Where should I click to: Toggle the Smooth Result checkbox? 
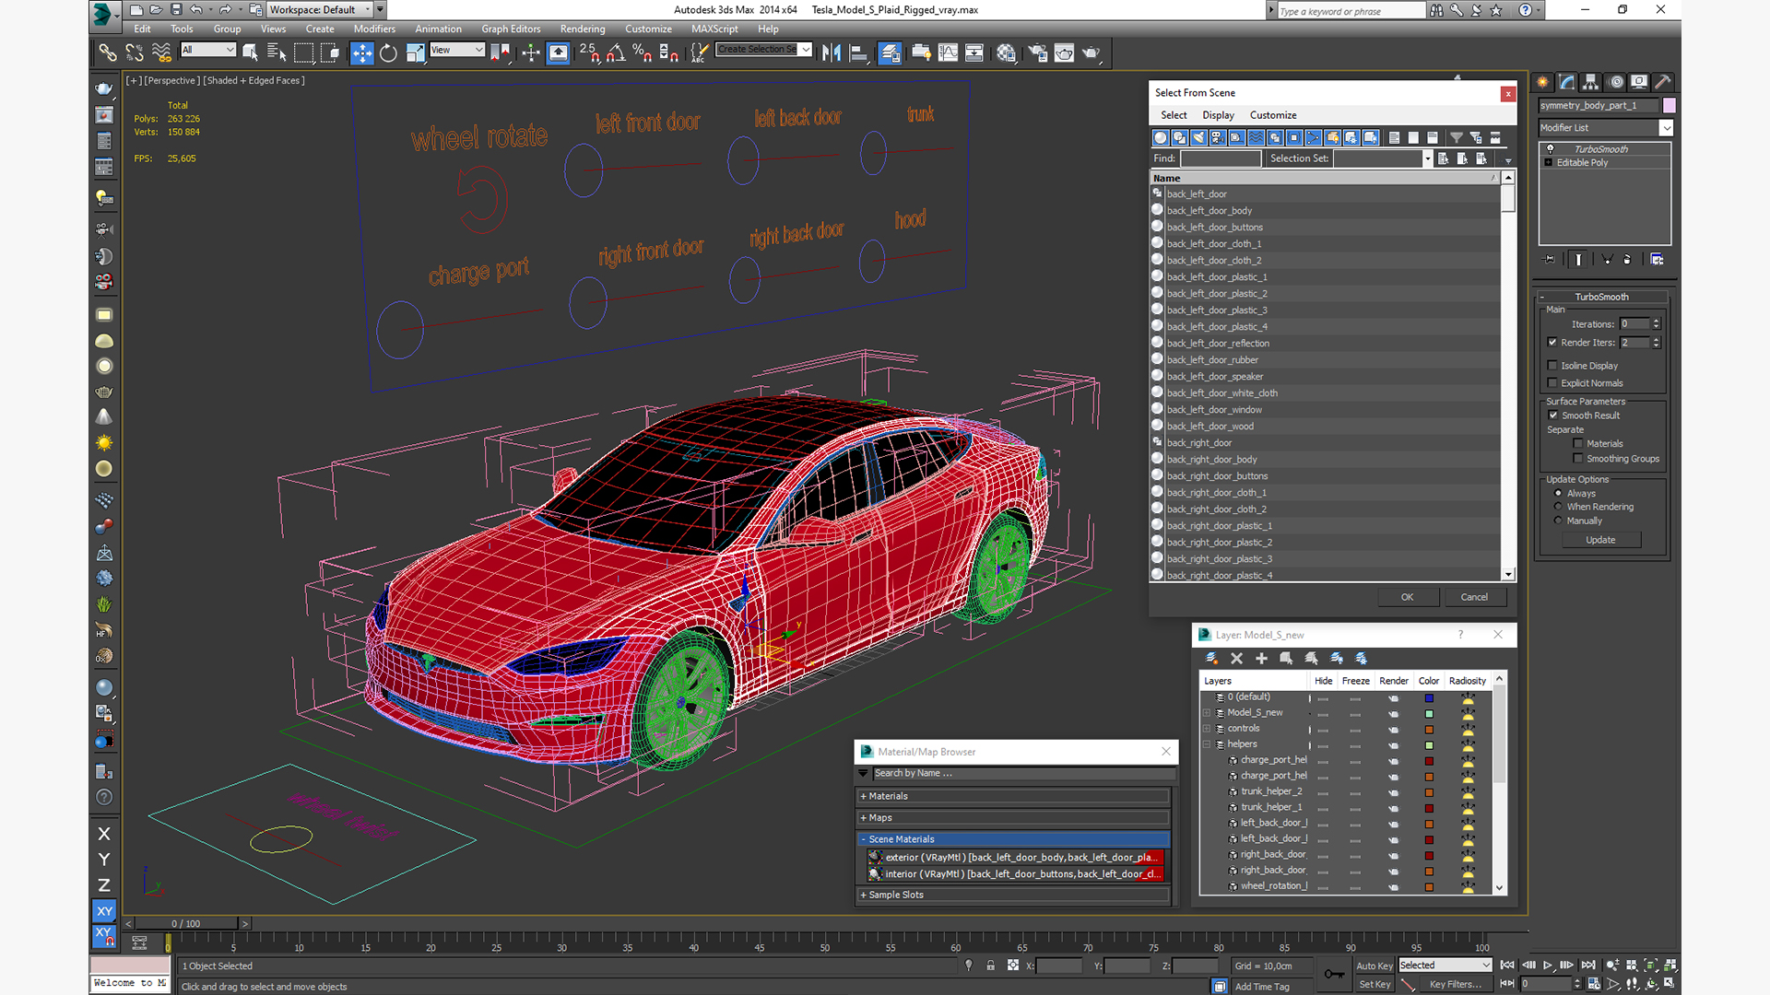(1552, 416)
